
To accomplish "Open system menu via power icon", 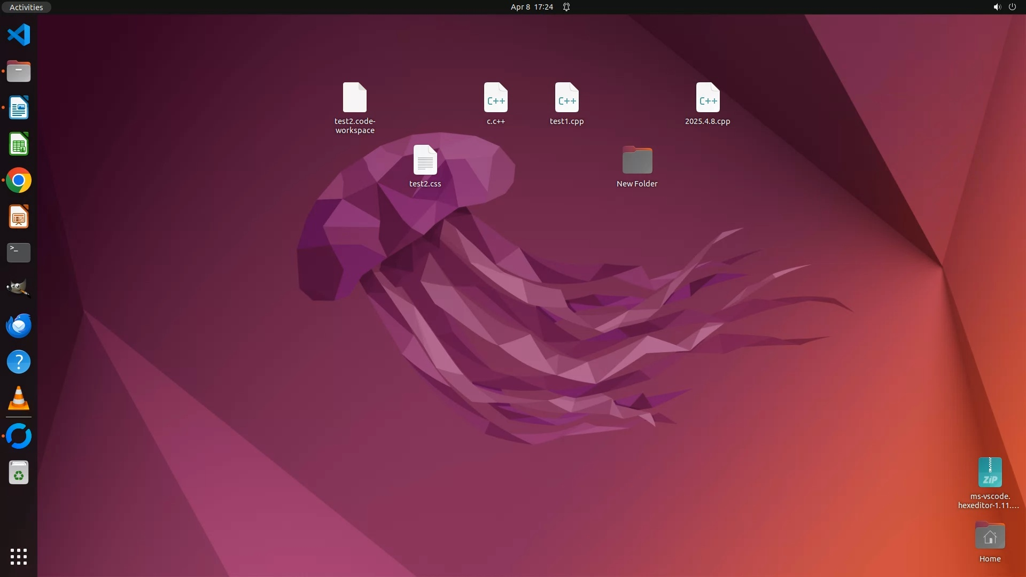I will pyautogui.click(x=1012, y=7).
